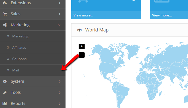Click the Reports bar chart icon

click(x=5, y=103)
